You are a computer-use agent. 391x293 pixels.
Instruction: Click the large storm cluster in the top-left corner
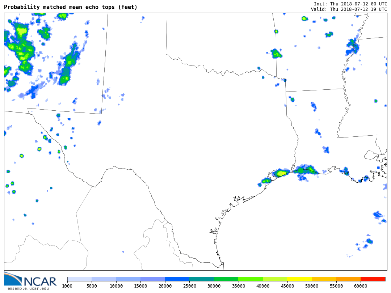(22, 47)
